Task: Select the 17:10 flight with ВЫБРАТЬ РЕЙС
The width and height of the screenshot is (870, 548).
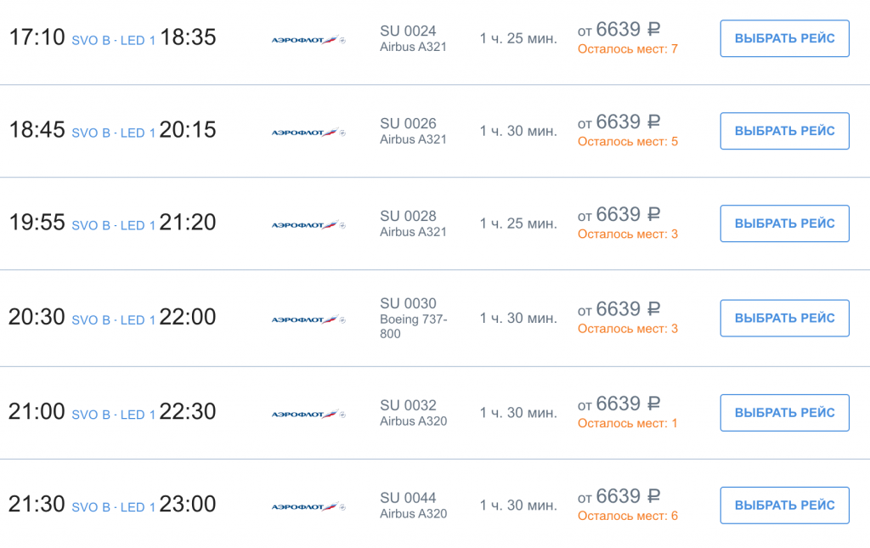Action: click(x=784, y=38)
